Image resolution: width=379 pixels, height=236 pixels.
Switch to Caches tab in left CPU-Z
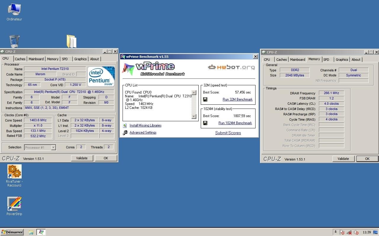(20, 59)
